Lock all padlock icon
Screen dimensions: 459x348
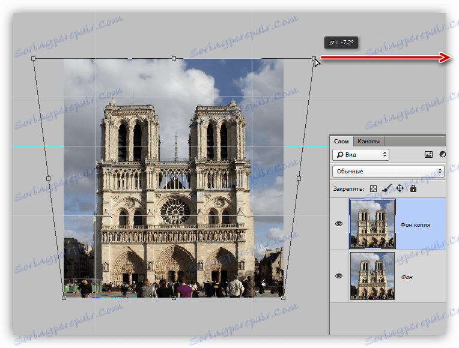click(x=413, y=188)
